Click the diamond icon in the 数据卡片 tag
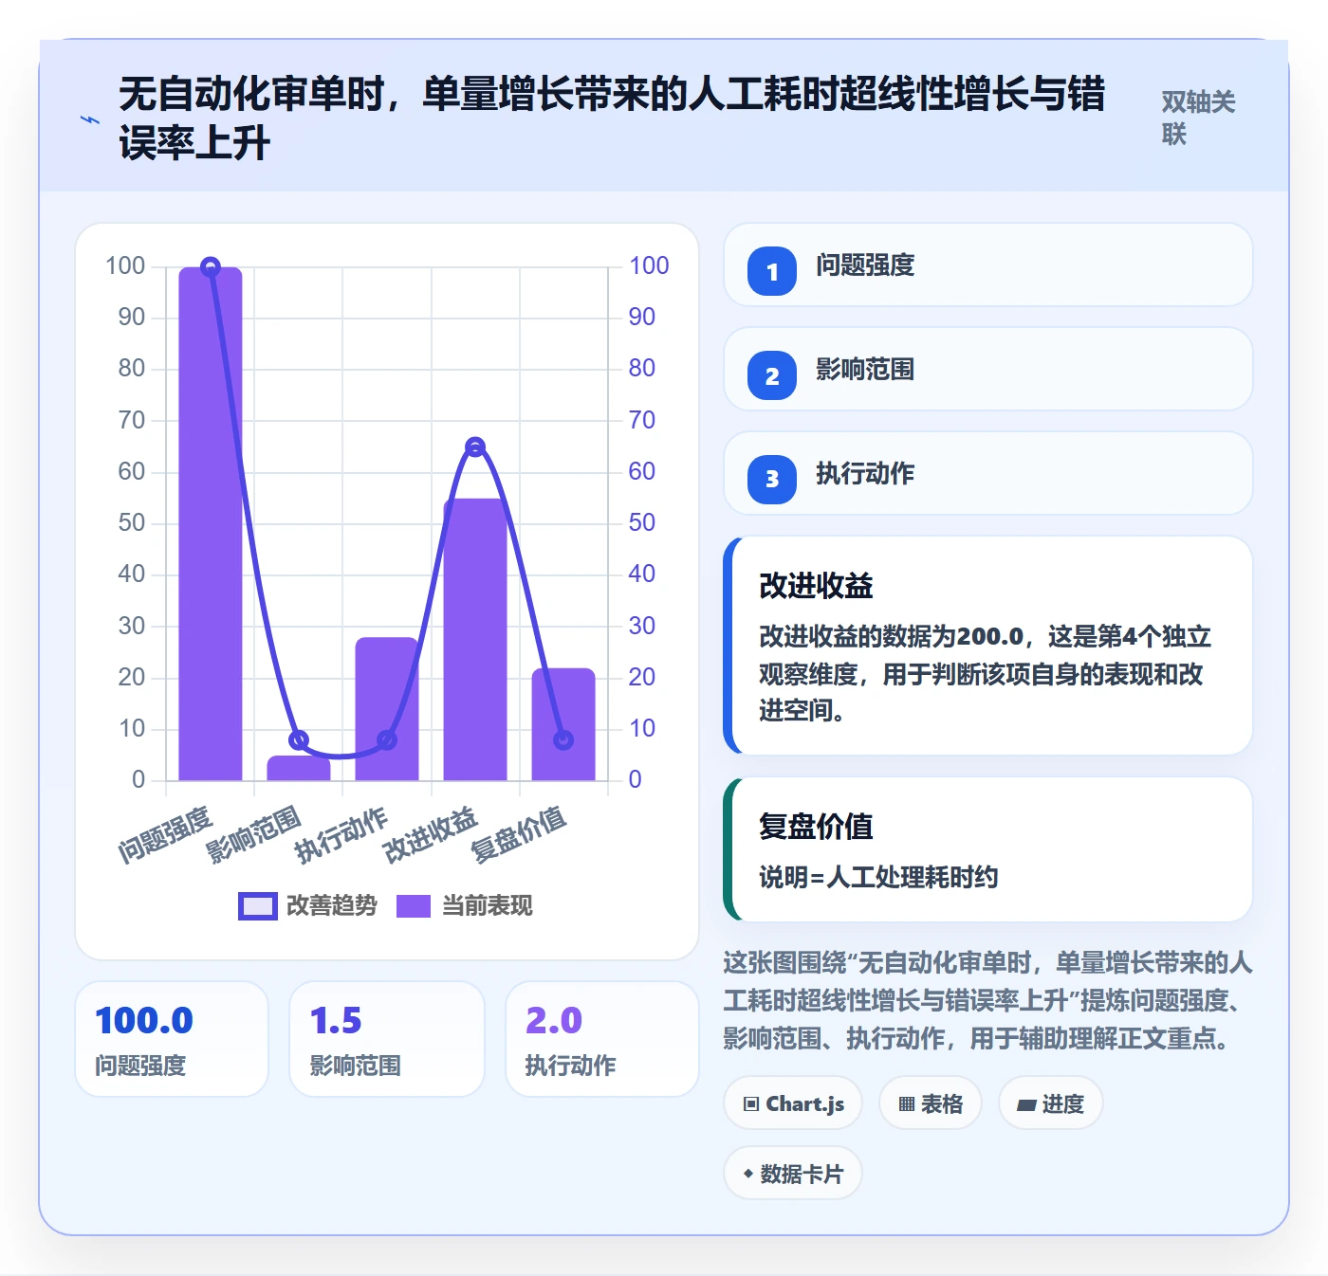 tap(748, 1175)
